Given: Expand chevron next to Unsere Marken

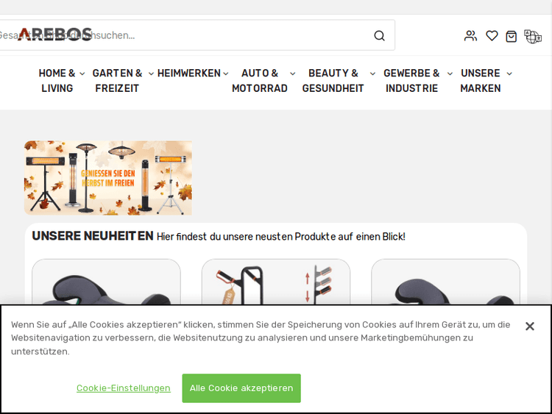Looking at the screenshot, I should (509, 74).
